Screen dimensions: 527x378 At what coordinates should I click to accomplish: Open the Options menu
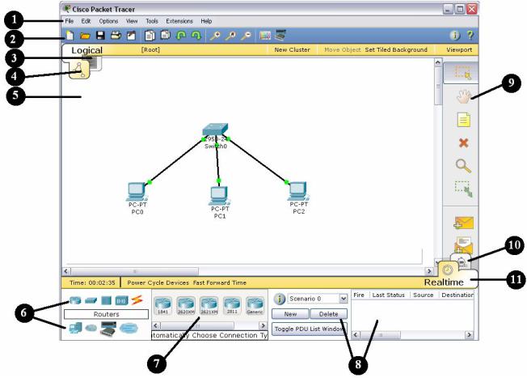coord(108,21)
